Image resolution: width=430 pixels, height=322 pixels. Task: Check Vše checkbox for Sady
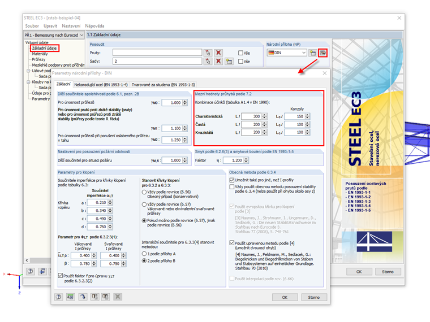(240, 62)
